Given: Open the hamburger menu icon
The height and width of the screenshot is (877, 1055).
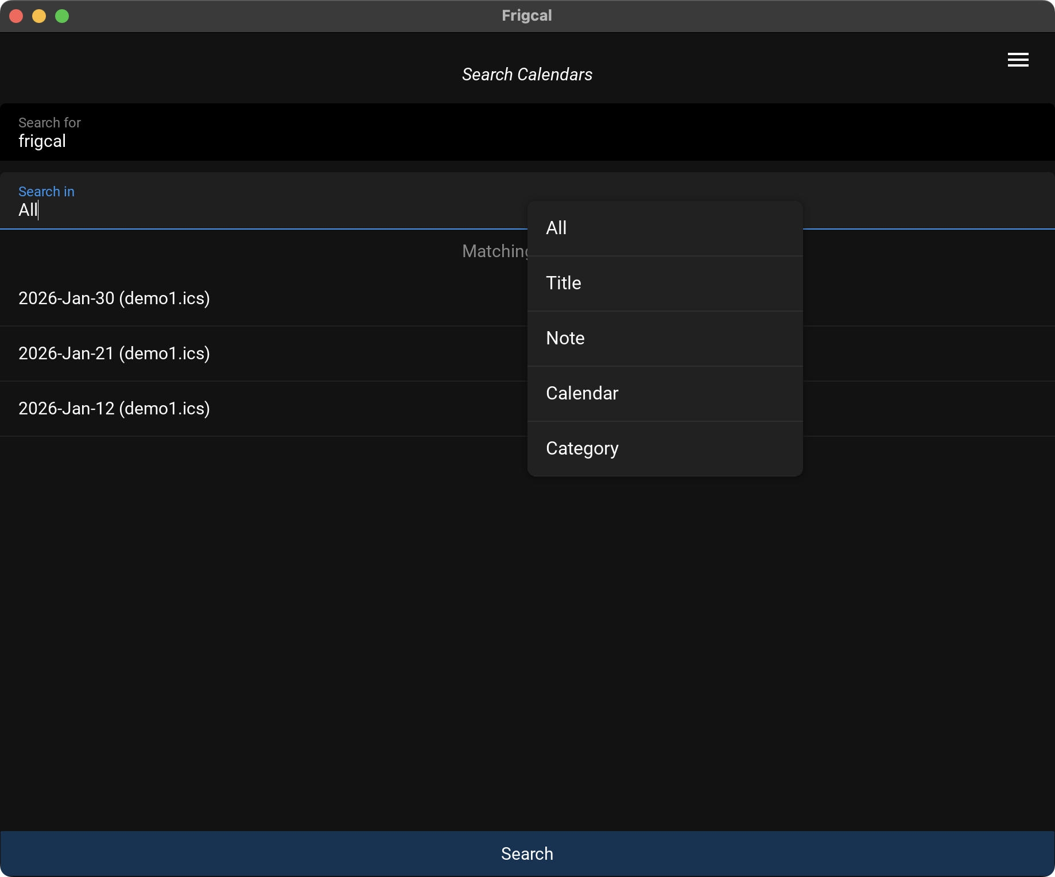Looking at the screenshot, I should point(1018,60).
